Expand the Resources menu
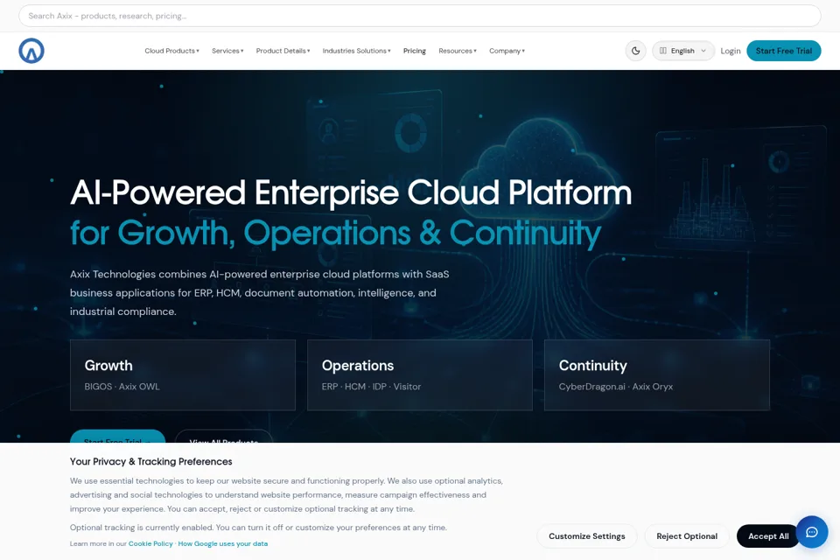The image size is (840, 560). coord(458,51)
